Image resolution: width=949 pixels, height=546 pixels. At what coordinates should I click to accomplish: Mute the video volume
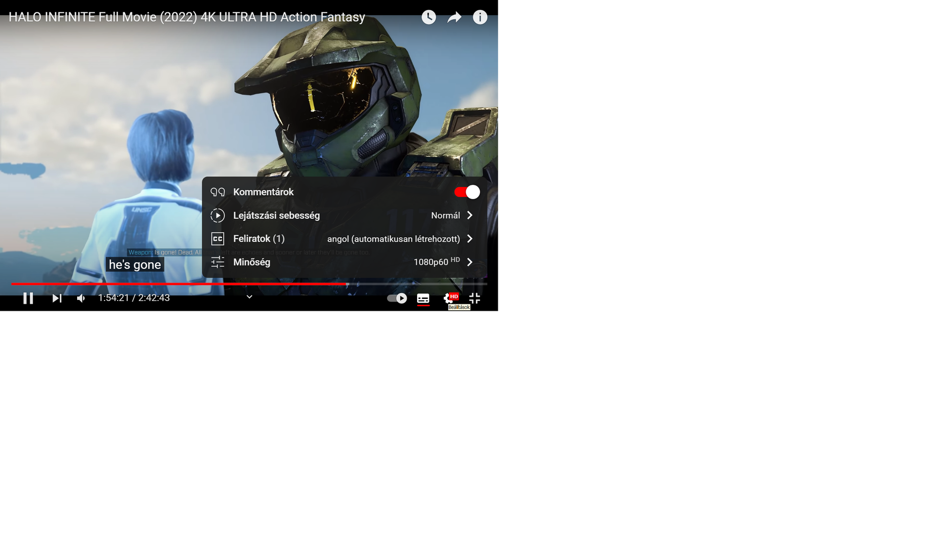point(81,298)
